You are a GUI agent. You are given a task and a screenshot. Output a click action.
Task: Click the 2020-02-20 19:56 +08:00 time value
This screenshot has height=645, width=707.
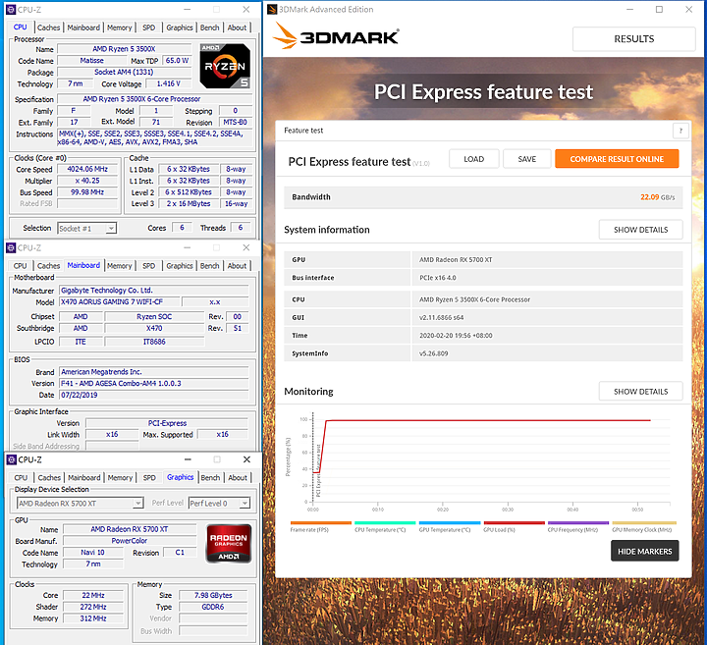click(x=456, y=336)
